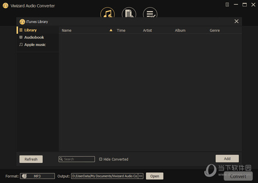The height and width of the screenshot is (183, 258).
Task: Select Audiobook in the sidebar
Action: coord(34,37)
